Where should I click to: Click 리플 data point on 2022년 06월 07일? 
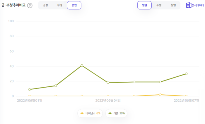pyautogui.click(x=186, y=74)
